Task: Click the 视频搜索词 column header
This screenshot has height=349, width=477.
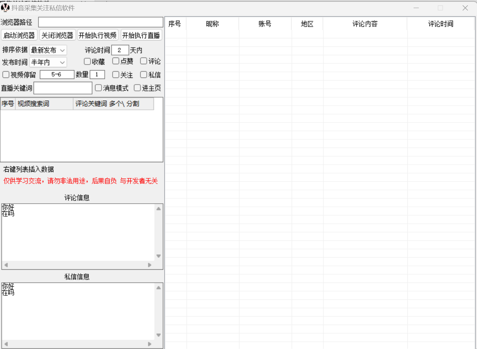Action: 44,104
